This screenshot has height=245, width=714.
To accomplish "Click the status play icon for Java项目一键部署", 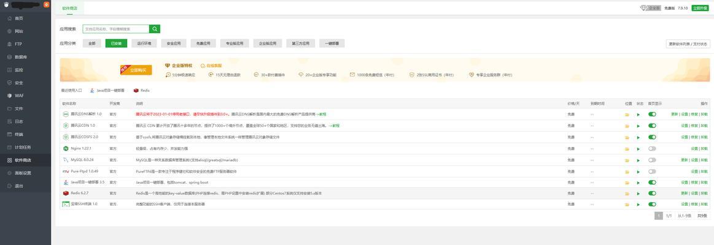I will tap(638, 183).
